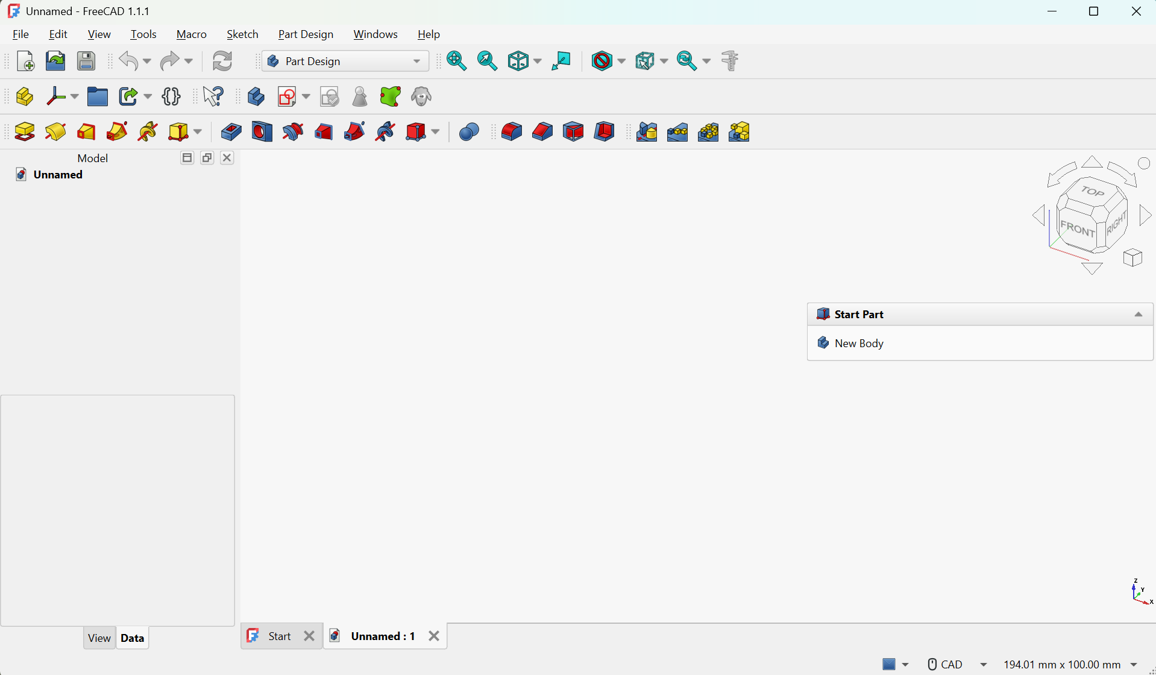Click the Align to Selection view icon
Screen dimensions: 1156x675
click(561, 61)
